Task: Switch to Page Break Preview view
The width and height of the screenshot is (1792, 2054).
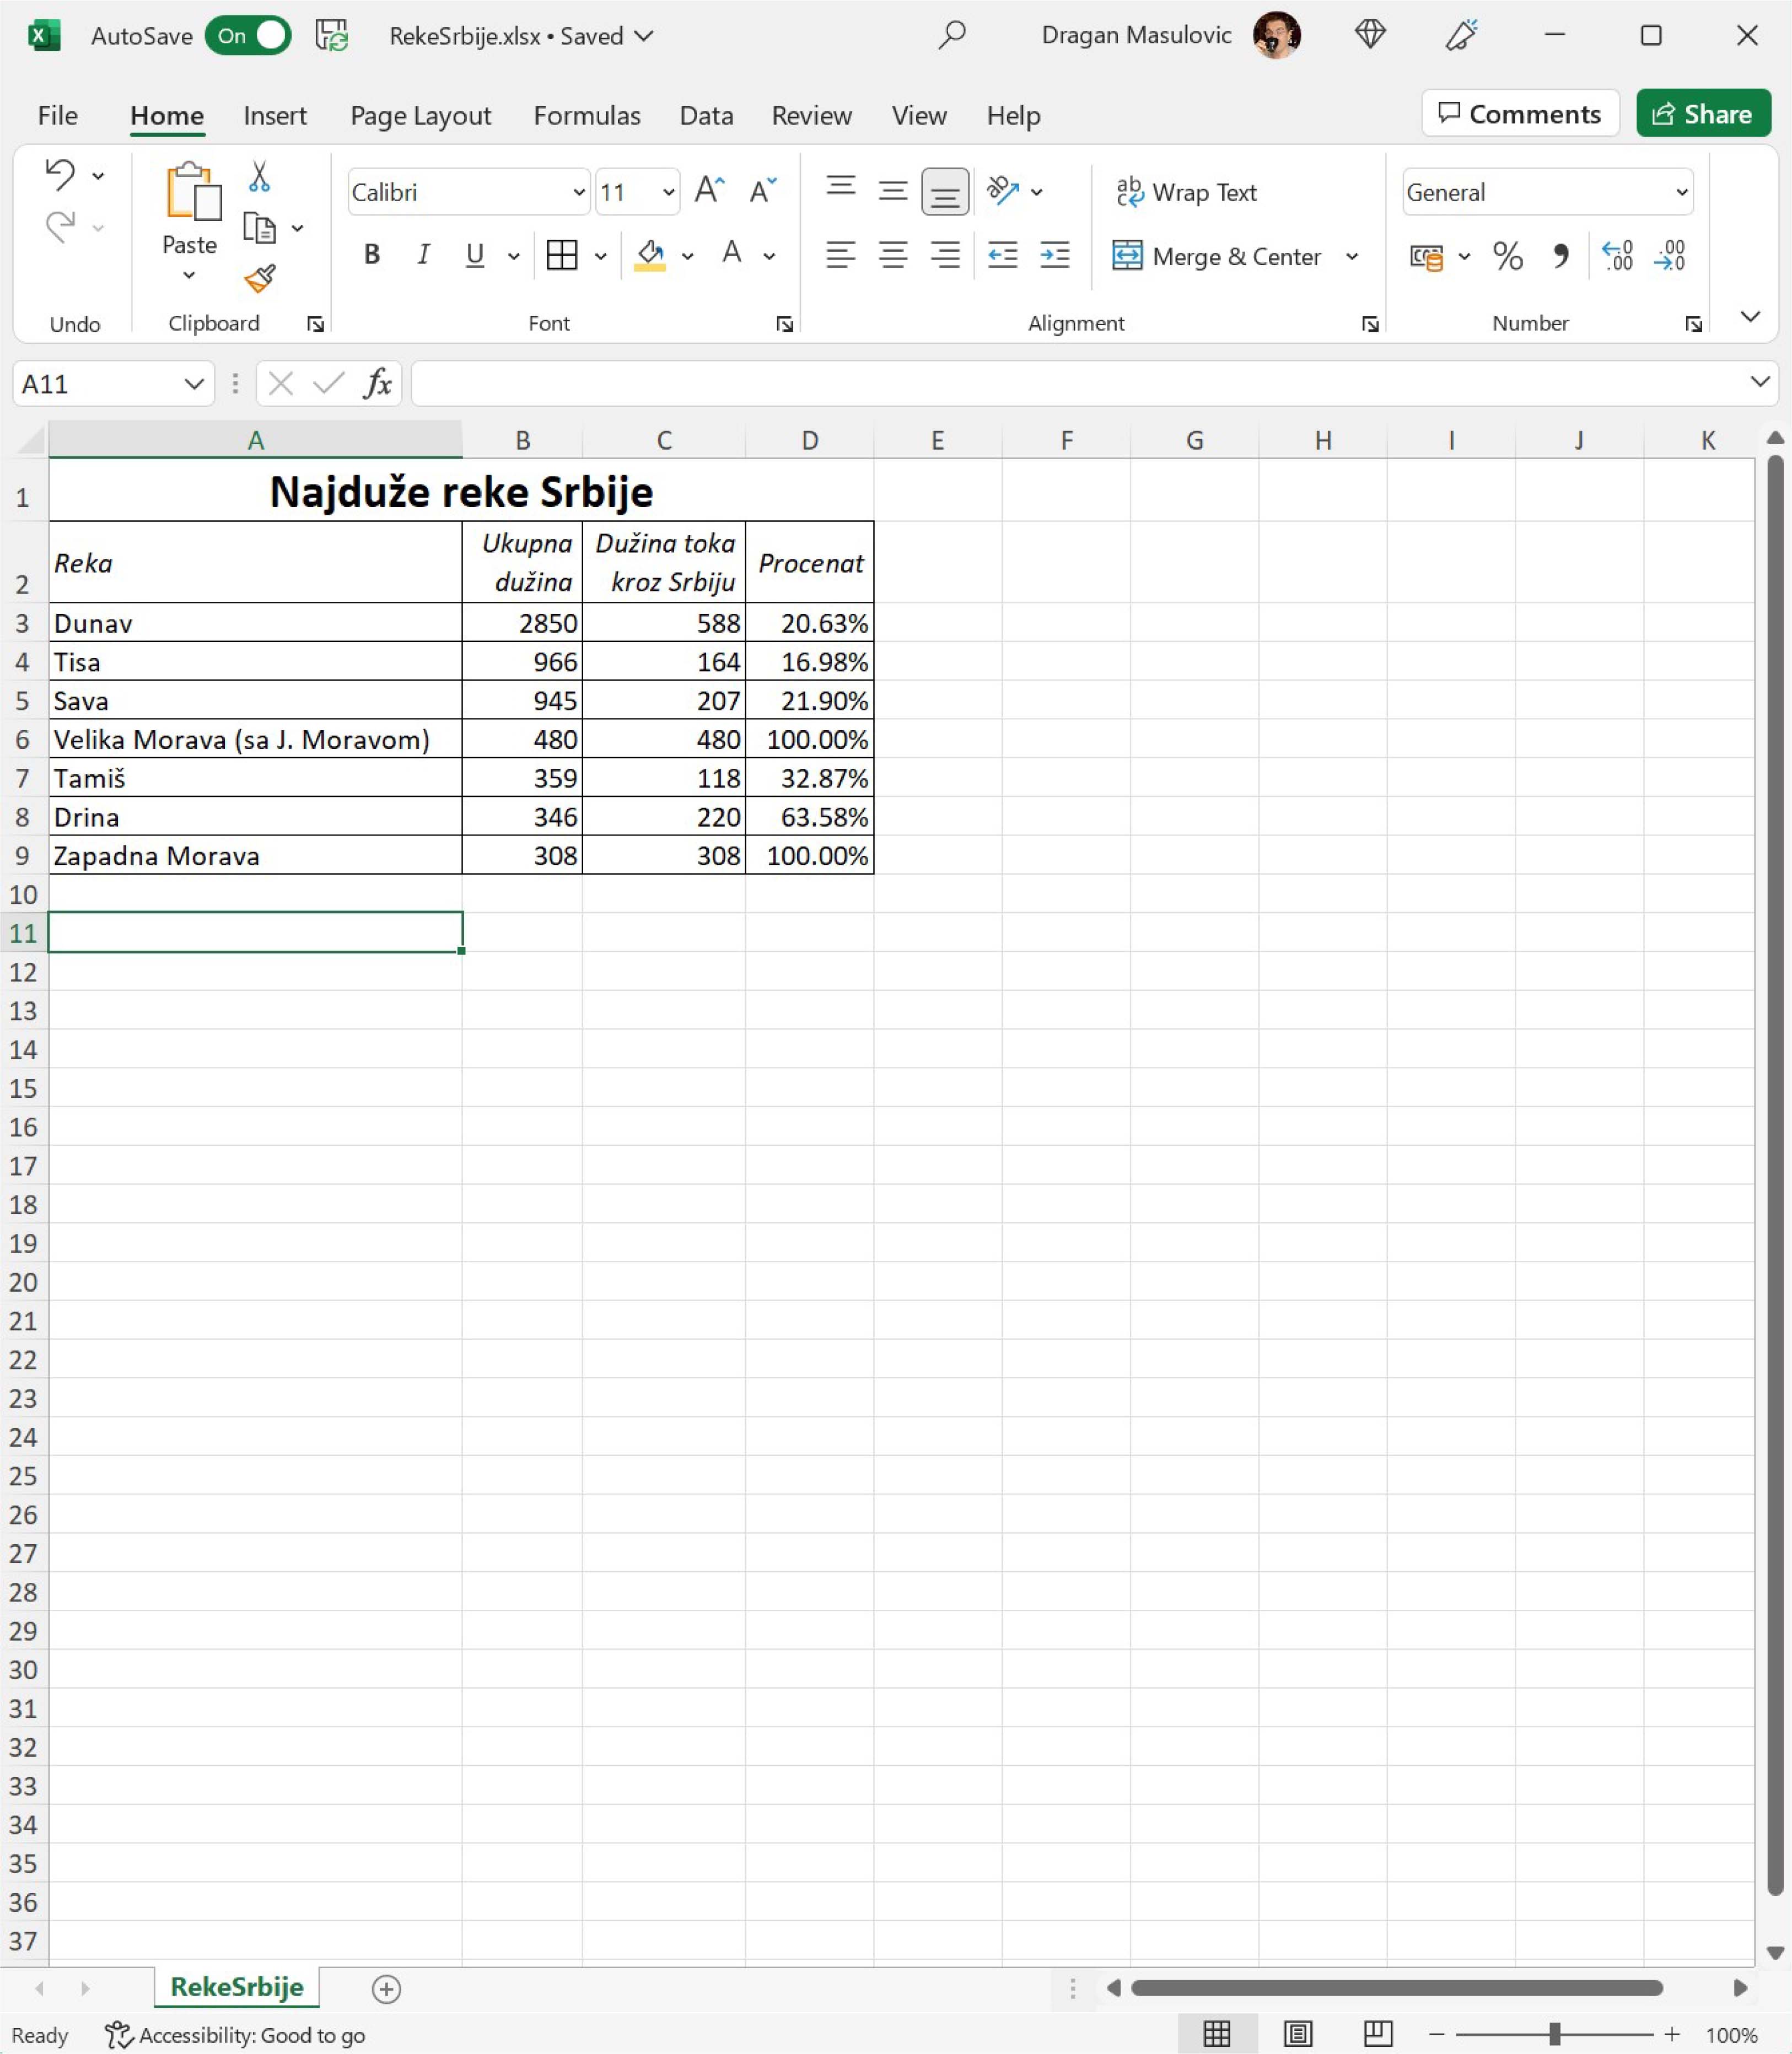Action: coord(1377,2034)
